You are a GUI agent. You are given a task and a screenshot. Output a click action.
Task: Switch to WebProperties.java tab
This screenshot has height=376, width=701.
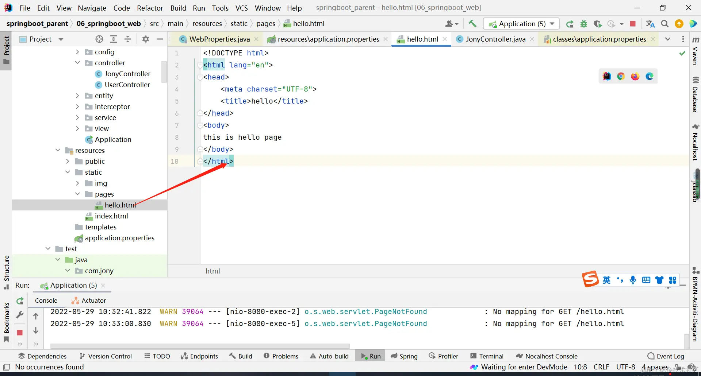click(220, 39)
